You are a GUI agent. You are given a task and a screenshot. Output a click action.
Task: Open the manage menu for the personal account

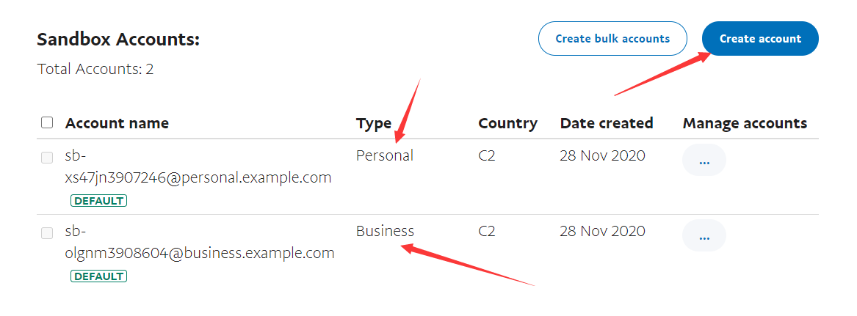point(704,161)
